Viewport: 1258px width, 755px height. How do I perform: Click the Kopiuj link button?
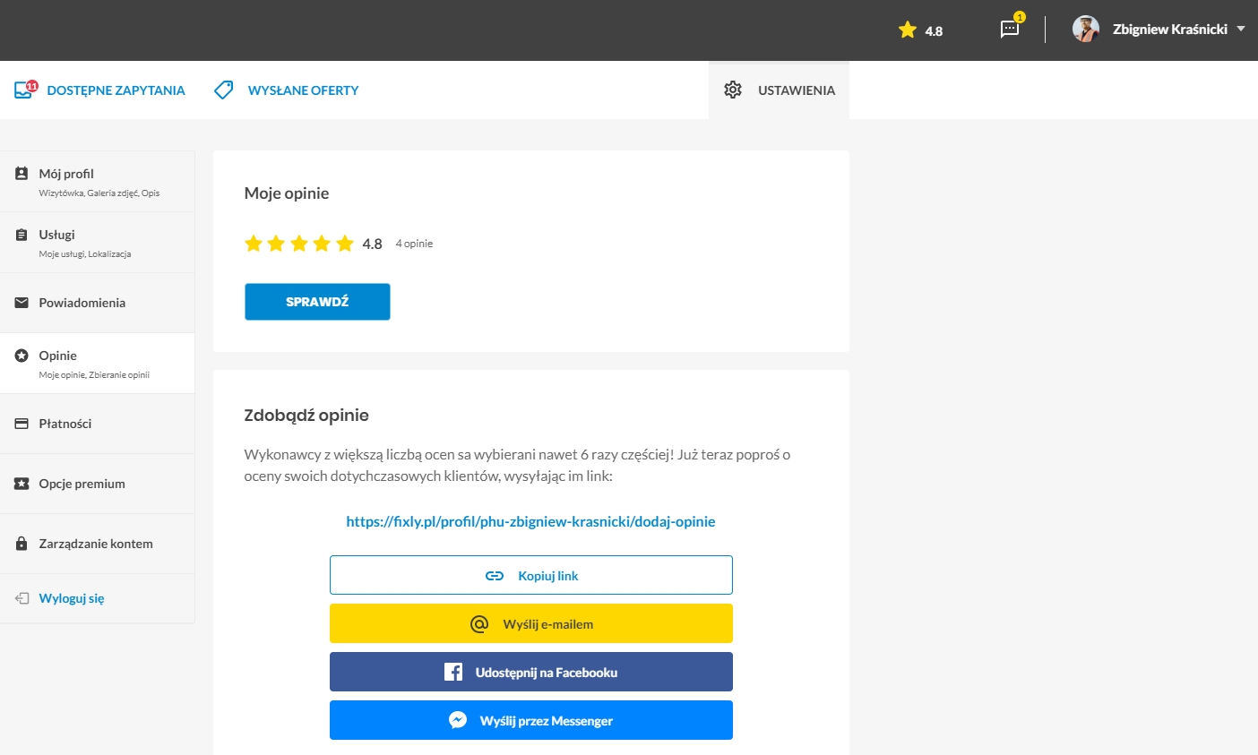[531, 575]
